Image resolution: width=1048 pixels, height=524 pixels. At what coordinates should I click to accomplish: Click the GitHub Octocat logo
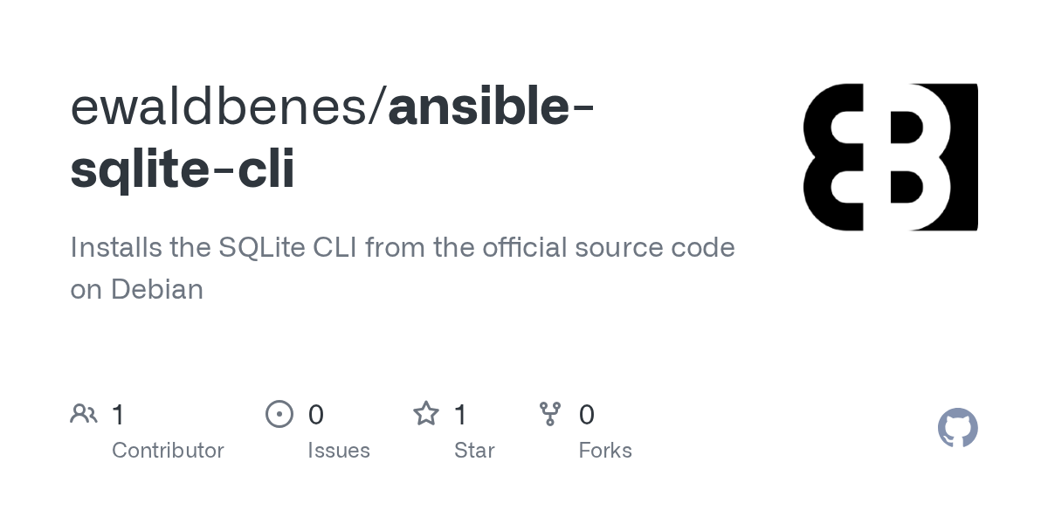[x=957, y=429]
